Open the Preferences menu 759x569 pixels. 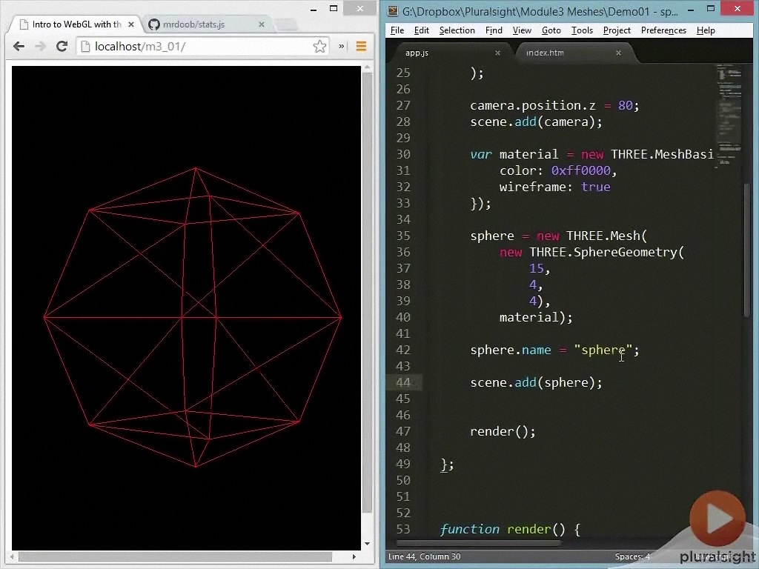pyautogui.click(x=663, y=30)
